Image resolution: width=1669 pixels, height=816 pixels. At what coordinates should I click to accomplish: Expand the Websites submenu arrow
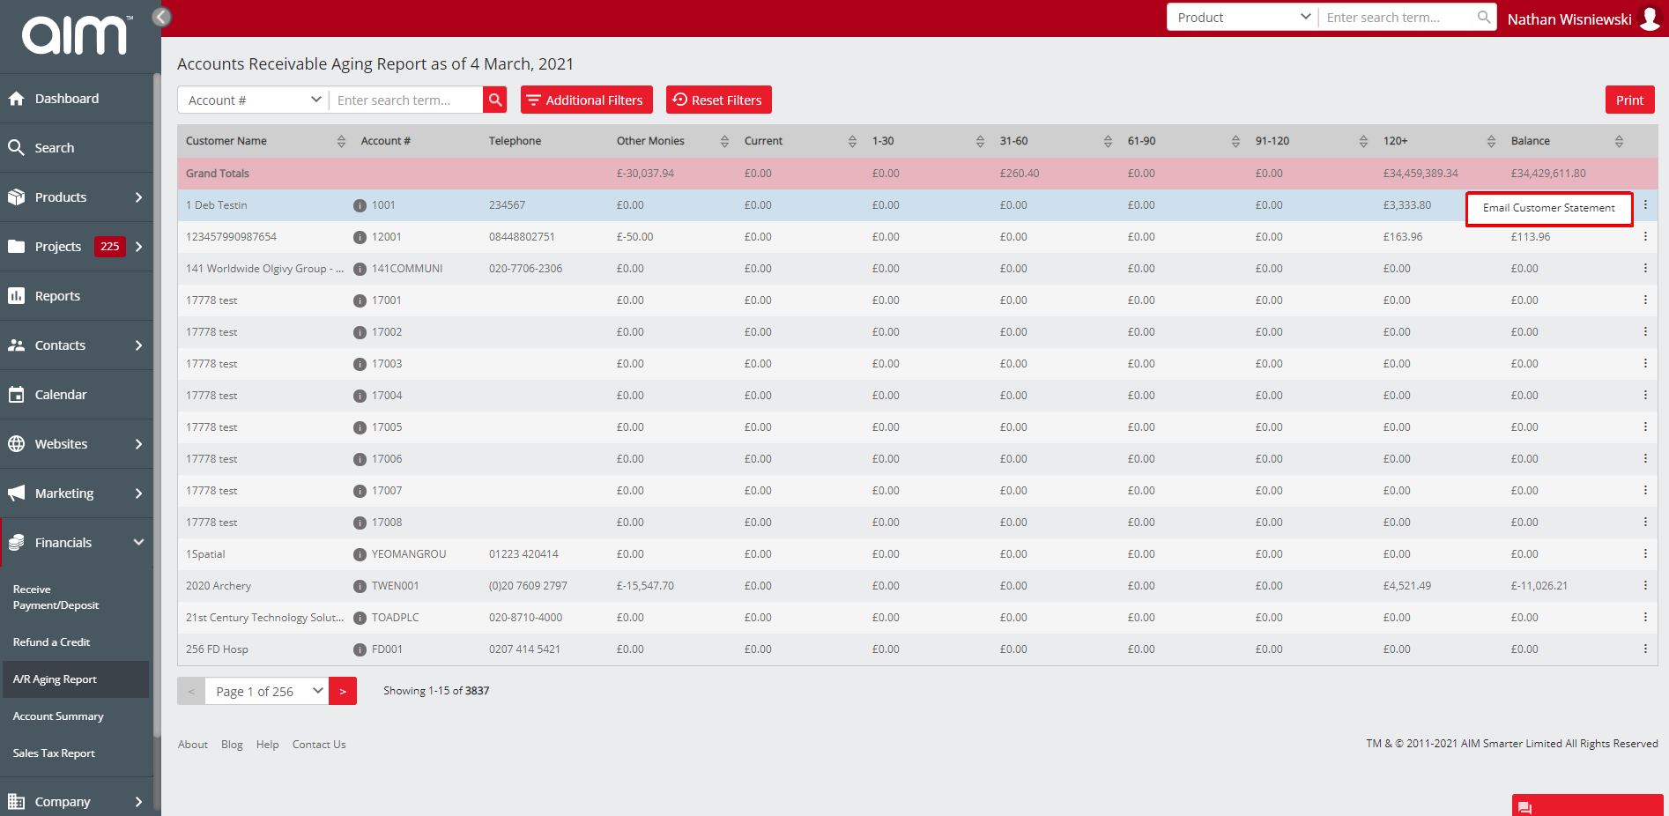pyautogui.click(x=138, y=443)
